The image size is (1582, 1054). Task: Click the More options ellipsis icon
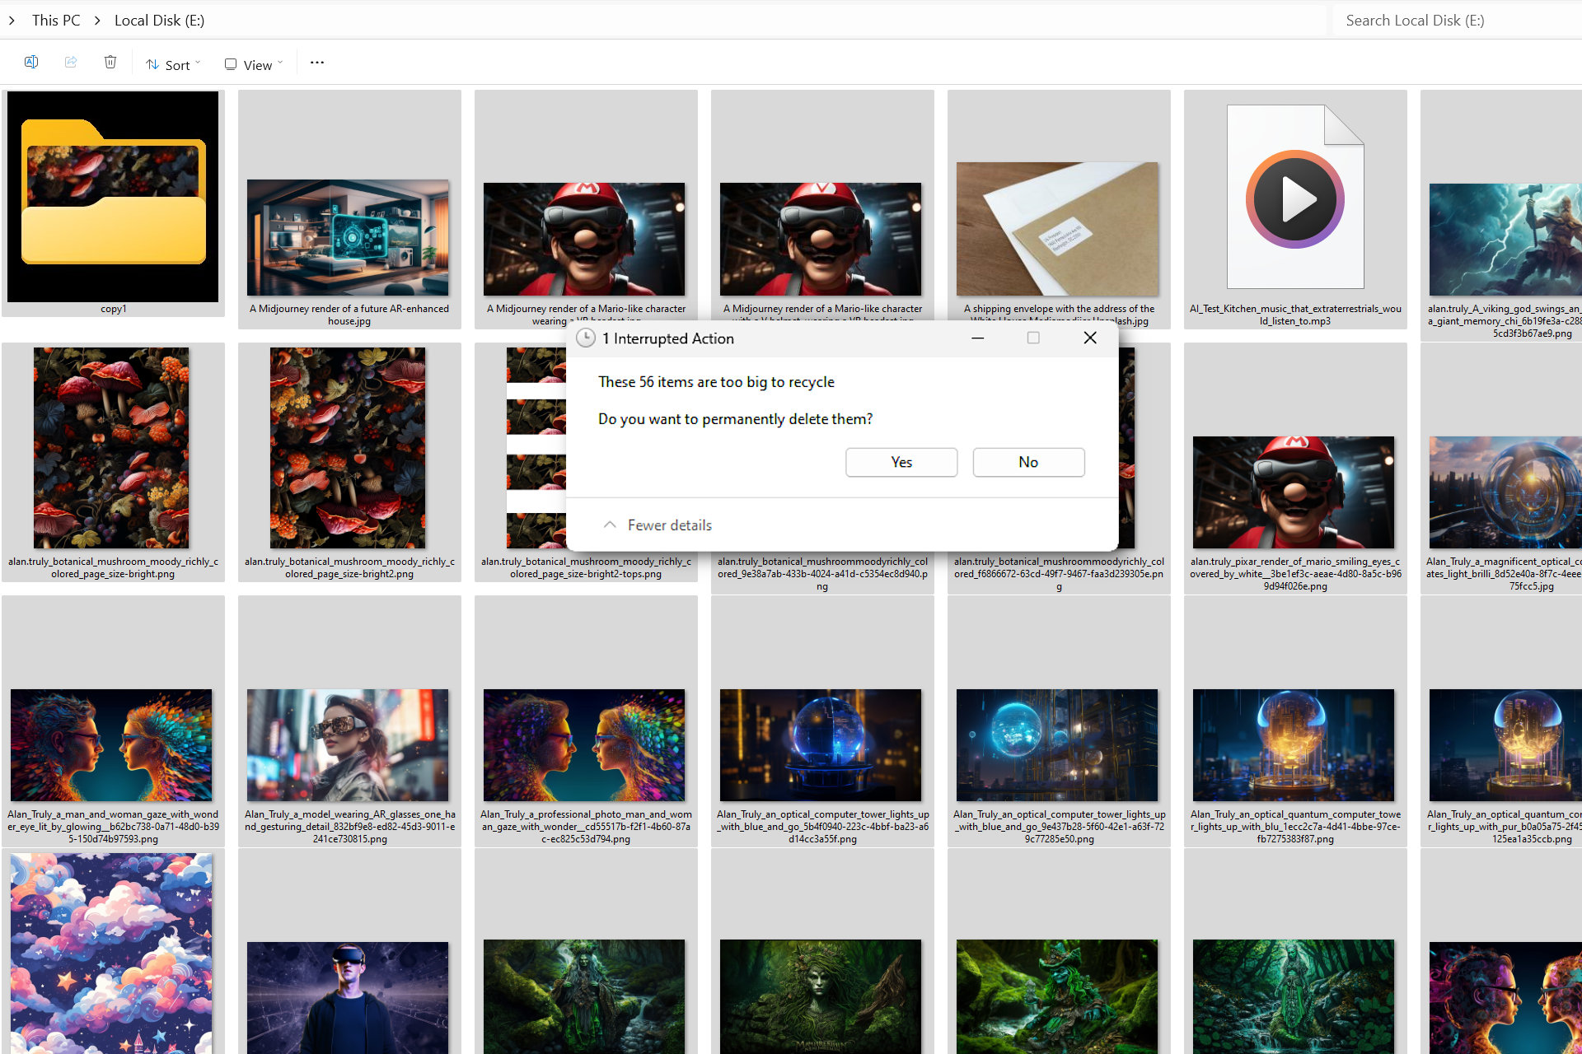tap(316, 63)
